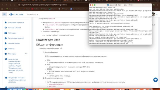This screenshot has height=90, width=160.
Task: Reload the page with refresh icon
Action: [x=10, y=5]
